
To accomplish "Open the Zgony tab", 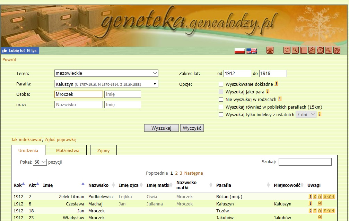I will (x=103, y=150).
